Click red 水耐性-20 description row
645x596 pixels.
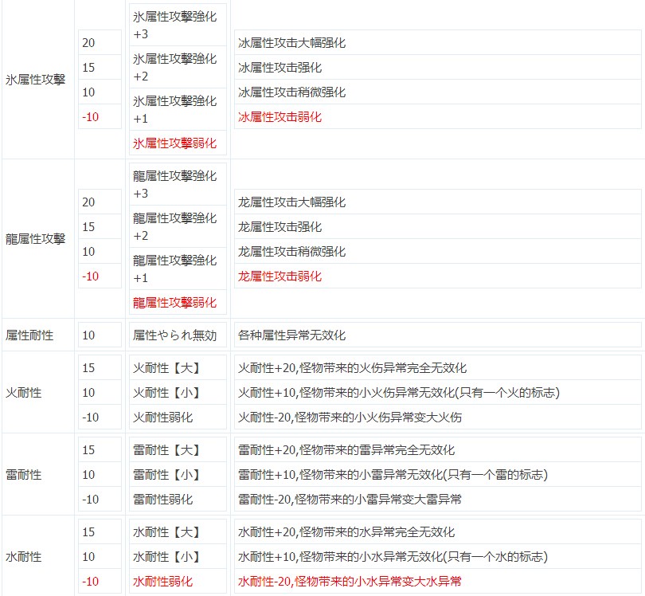point(438,581)
